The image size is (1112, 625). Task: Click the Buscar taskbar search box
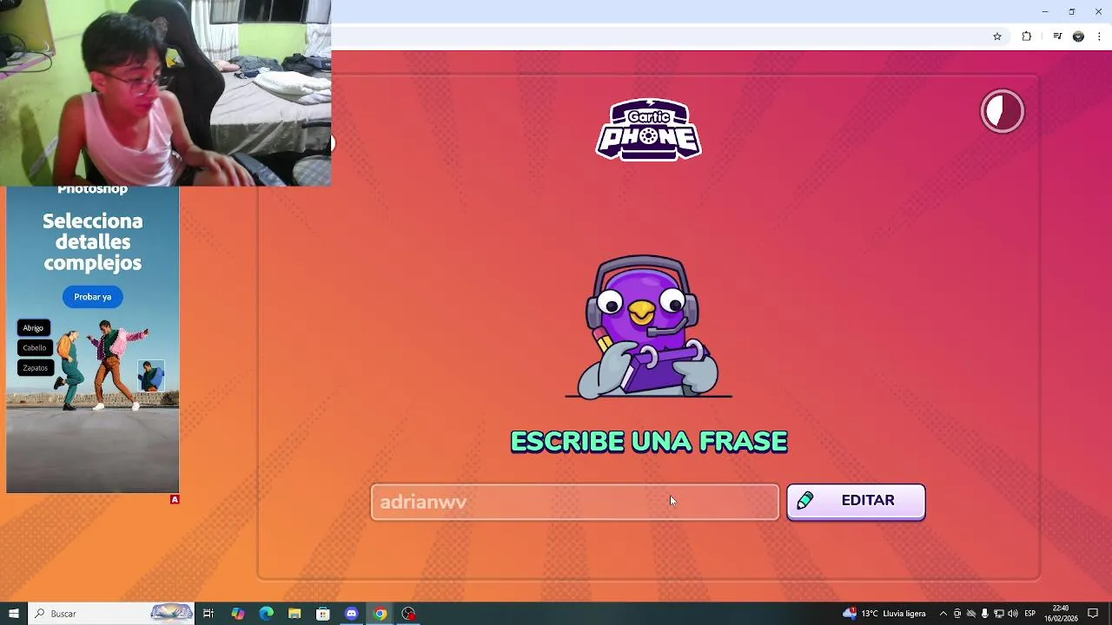click(x=111, y=614)
